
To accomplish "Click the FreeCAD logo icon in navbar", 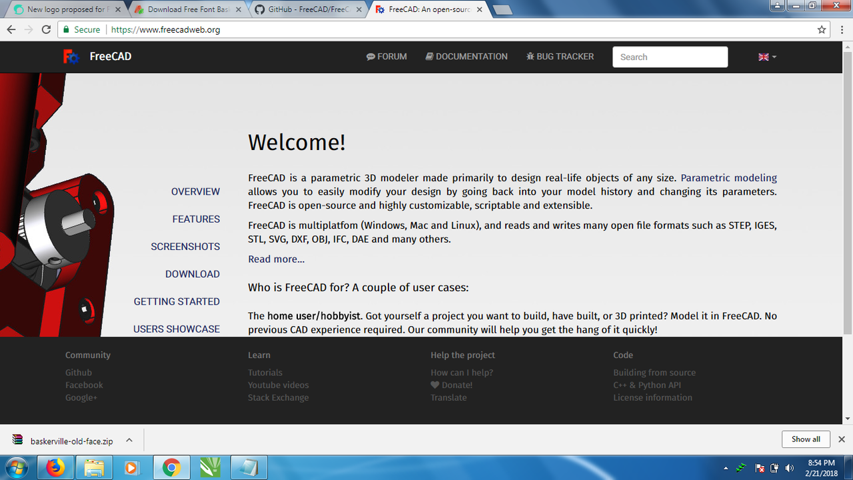I will click(x=71, y=57).
